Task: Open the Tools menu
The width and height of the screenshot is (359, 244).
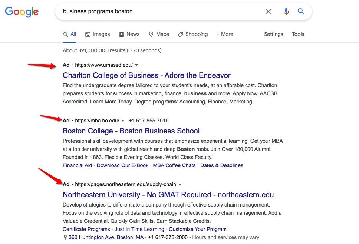Action: point(298,34)
